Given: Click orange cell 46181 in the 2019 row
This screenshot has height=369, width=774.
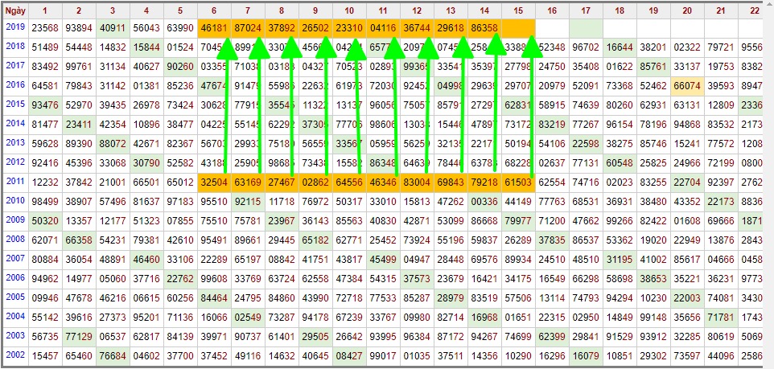Looking at the screenshot, I should (213, 27).
